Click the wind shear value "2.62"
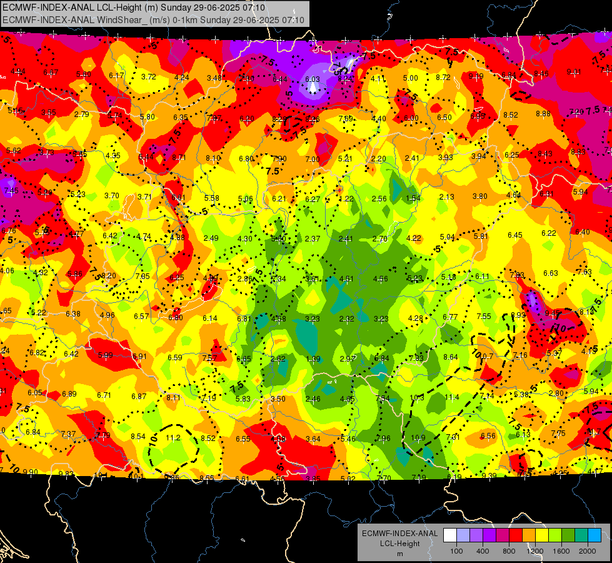 point(278,358)
